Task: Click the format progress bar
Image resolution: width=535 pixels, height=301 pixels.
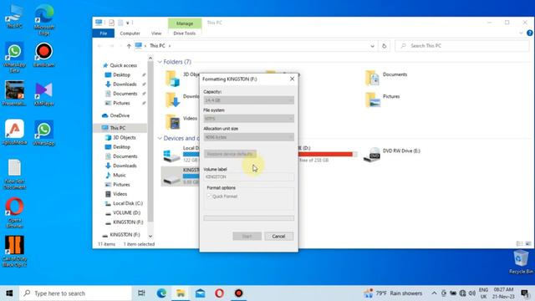Action: (x=249, y=218)
